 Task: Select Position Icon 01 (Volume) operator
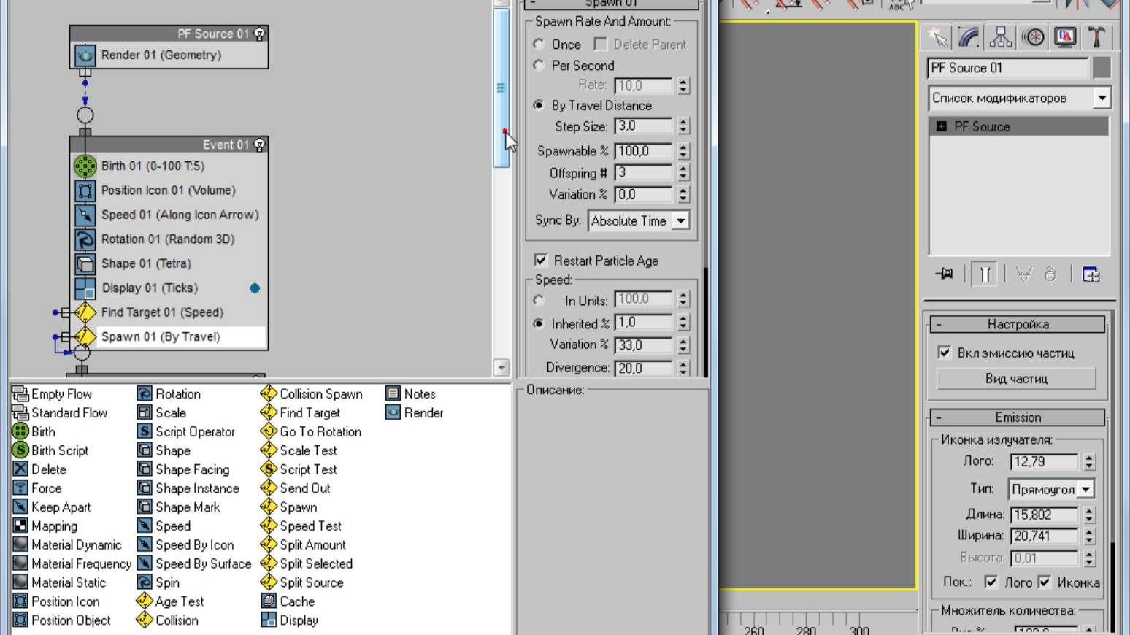tap(169, 190)
